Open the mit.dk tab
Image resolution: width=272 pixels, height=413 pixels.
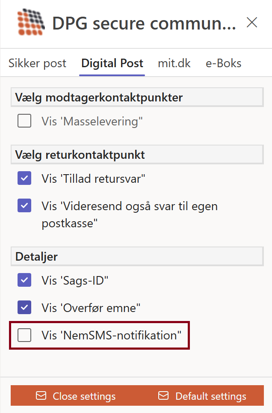174,64
